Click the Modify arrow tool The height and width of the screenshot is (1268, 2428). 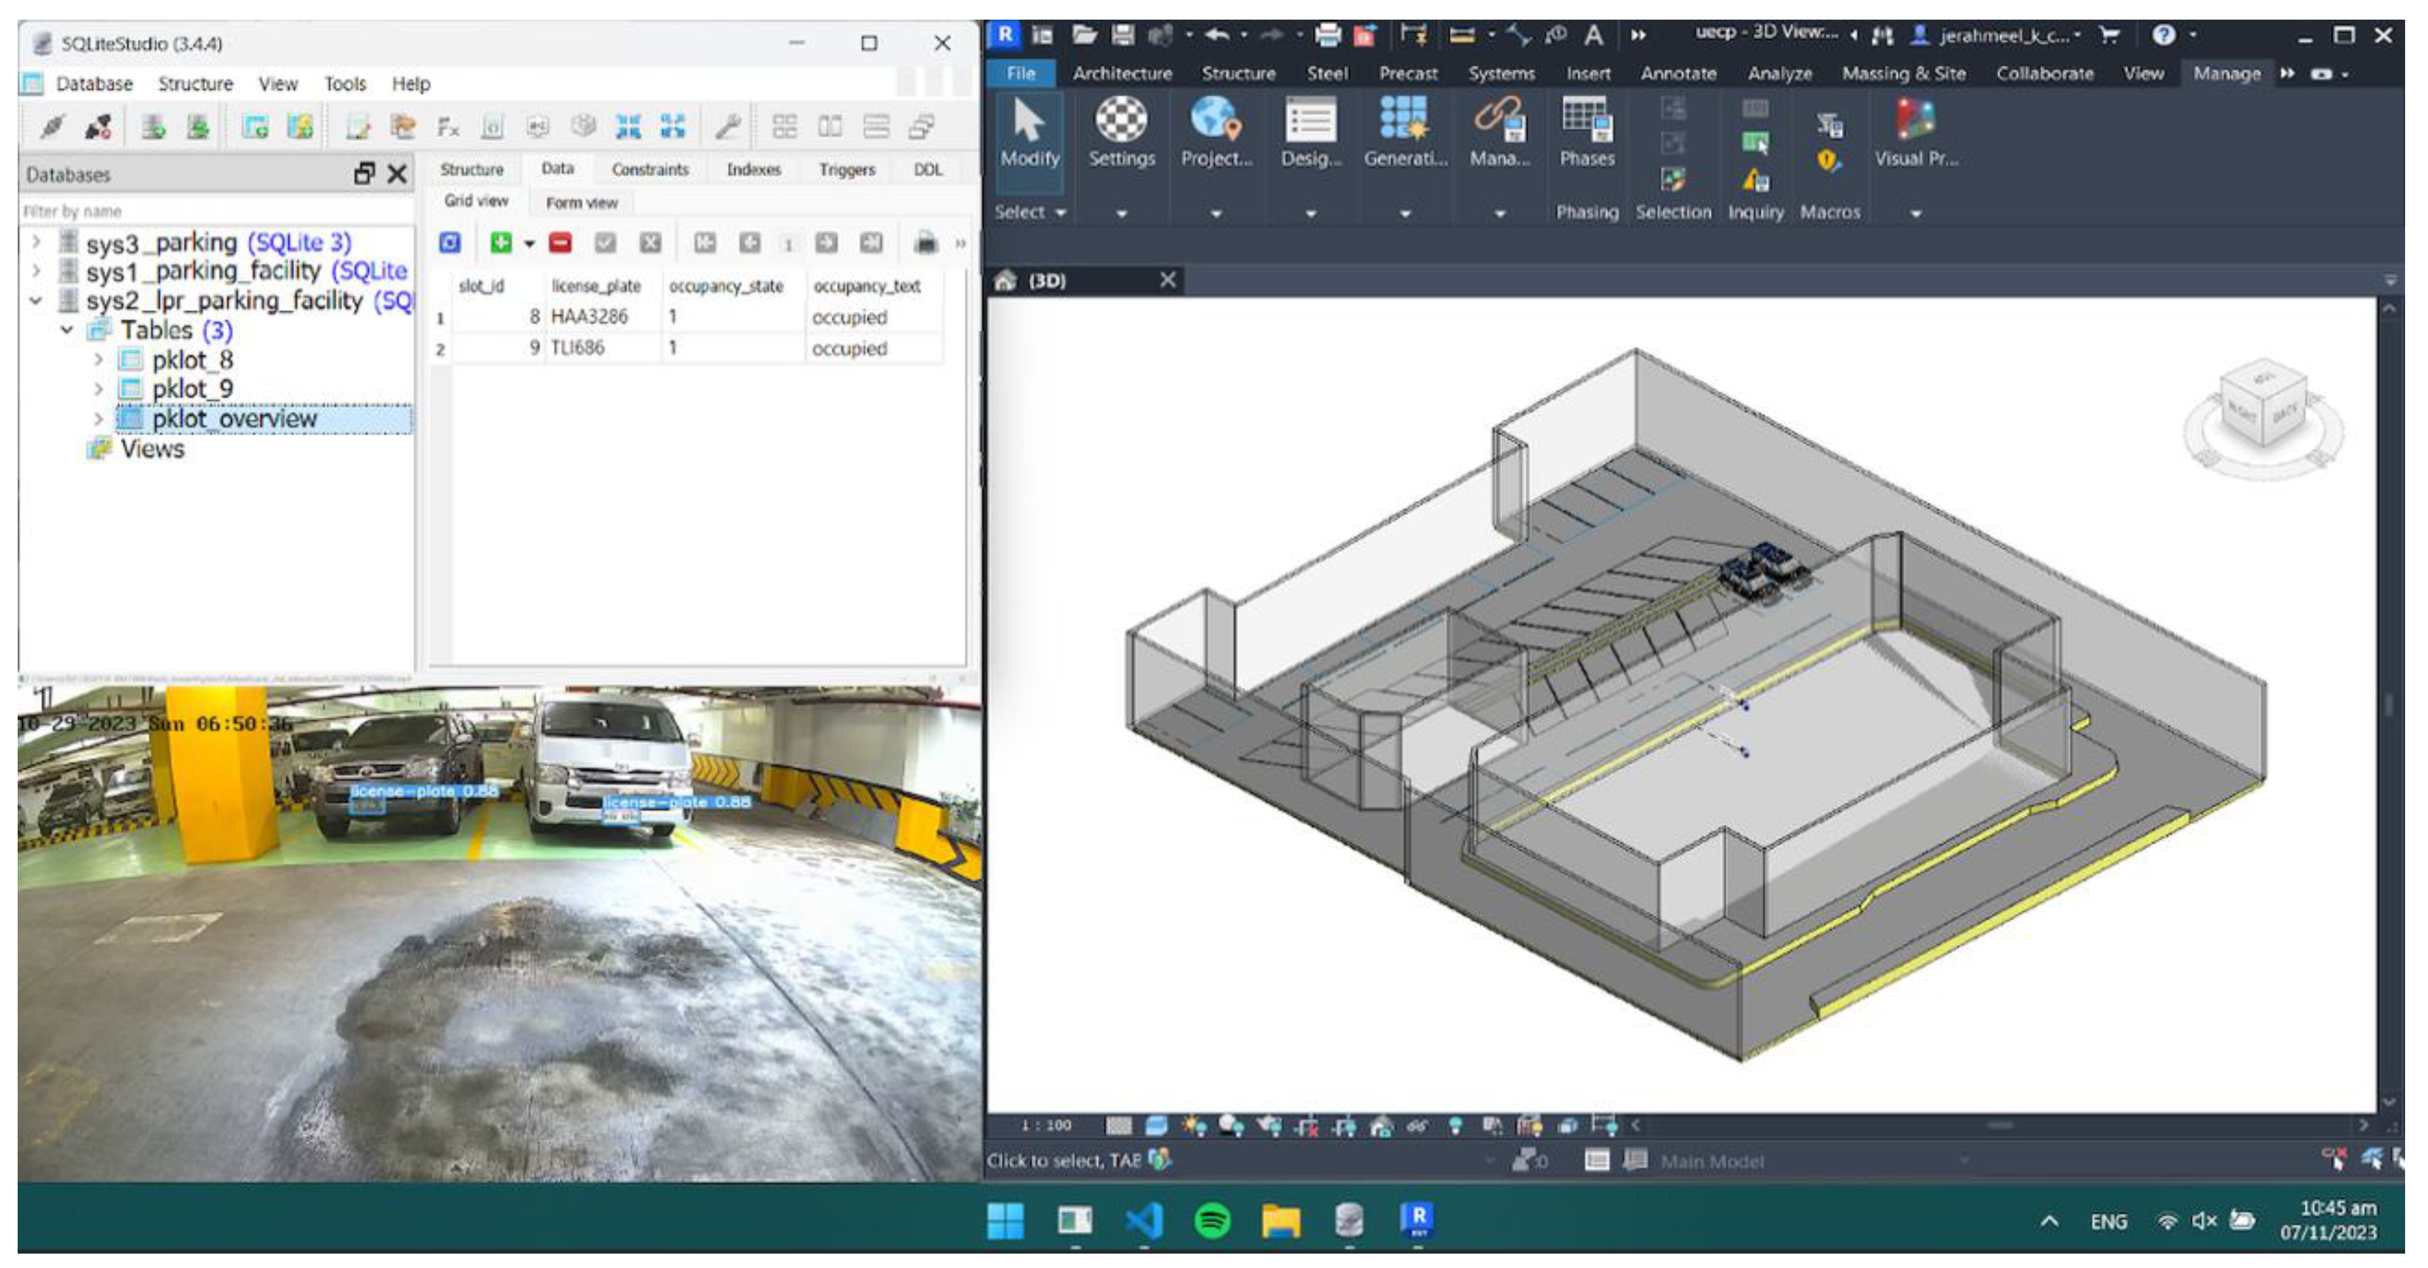tap(1029, 133)
